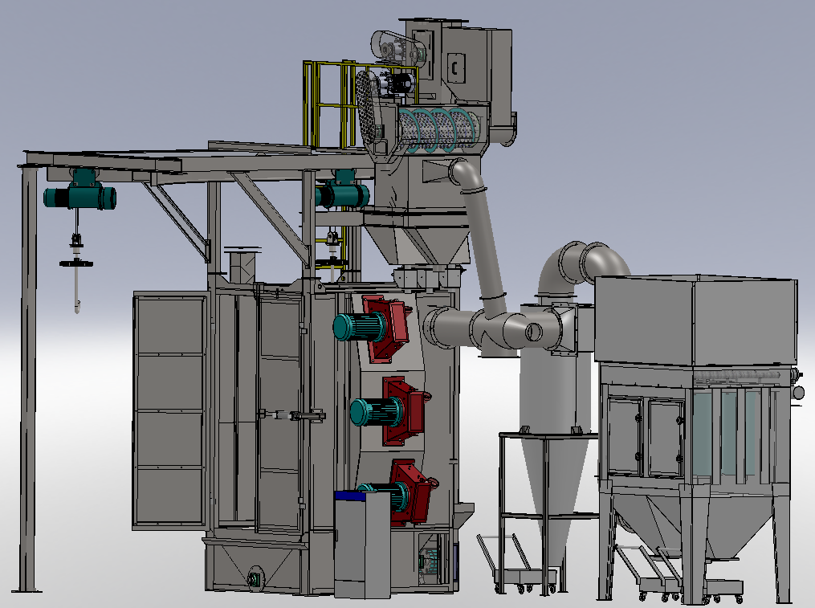815x608 pixels.
Task: Select the top red blast turbine housing
Action: 385,328
